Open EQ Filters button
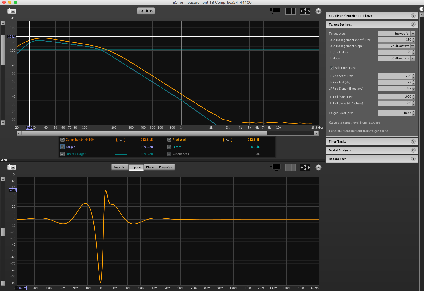The width and height of the screenshot is (424, 291). pyautogui.click(x=146, y=11)
